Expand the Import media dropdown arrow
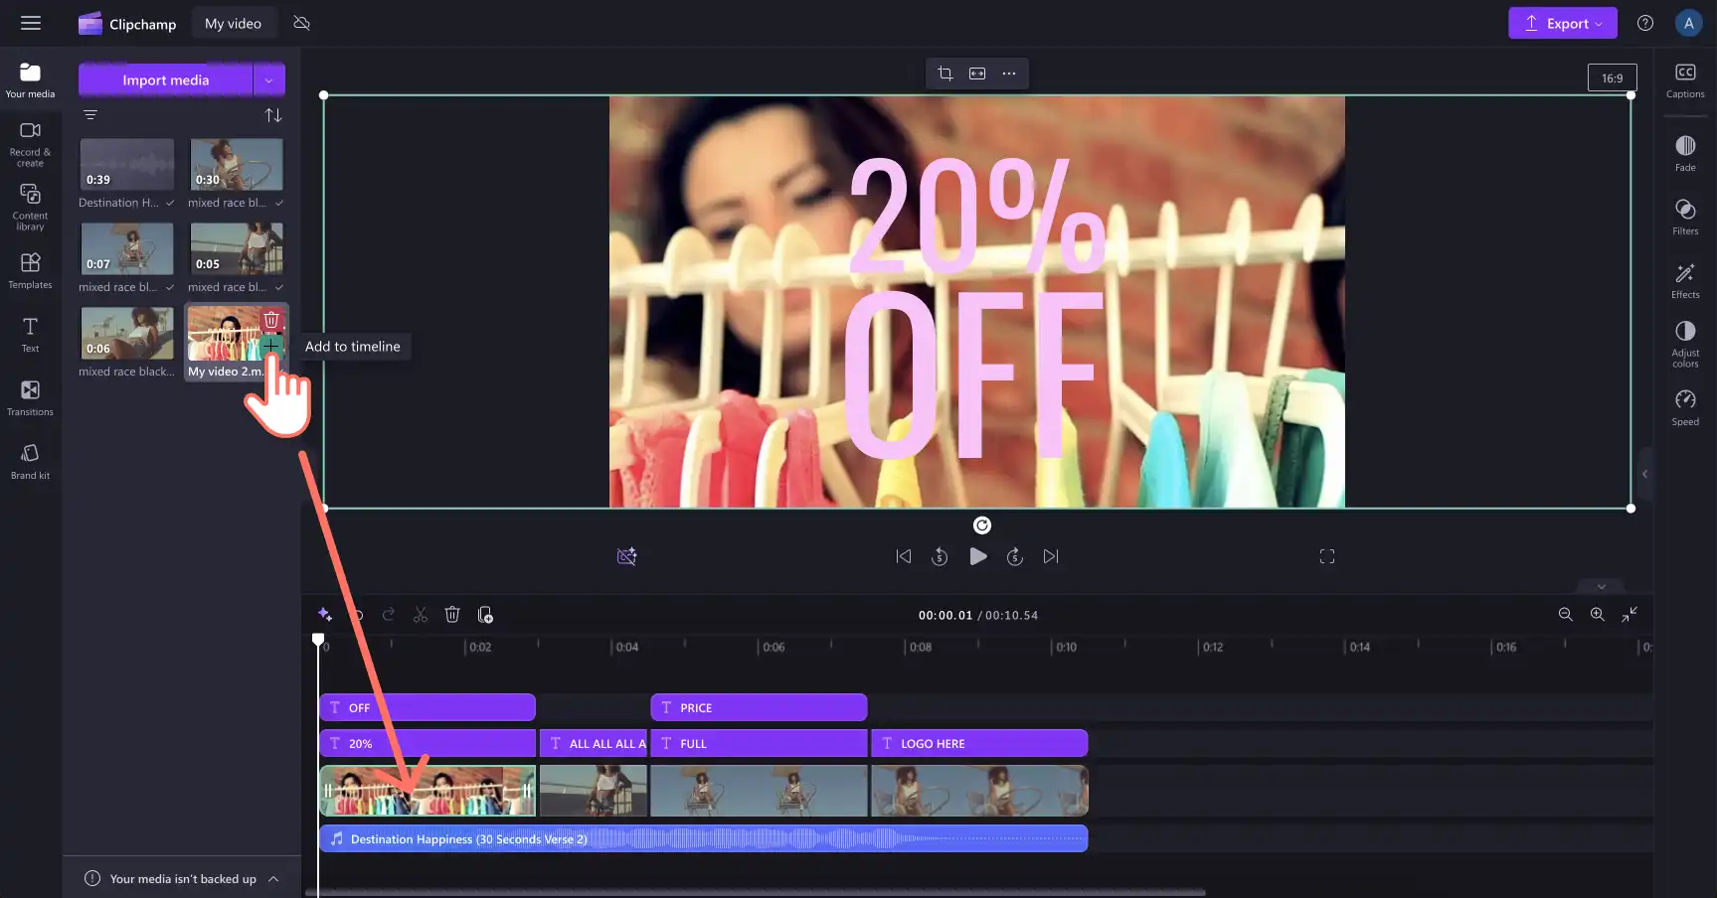 point(268,80)
